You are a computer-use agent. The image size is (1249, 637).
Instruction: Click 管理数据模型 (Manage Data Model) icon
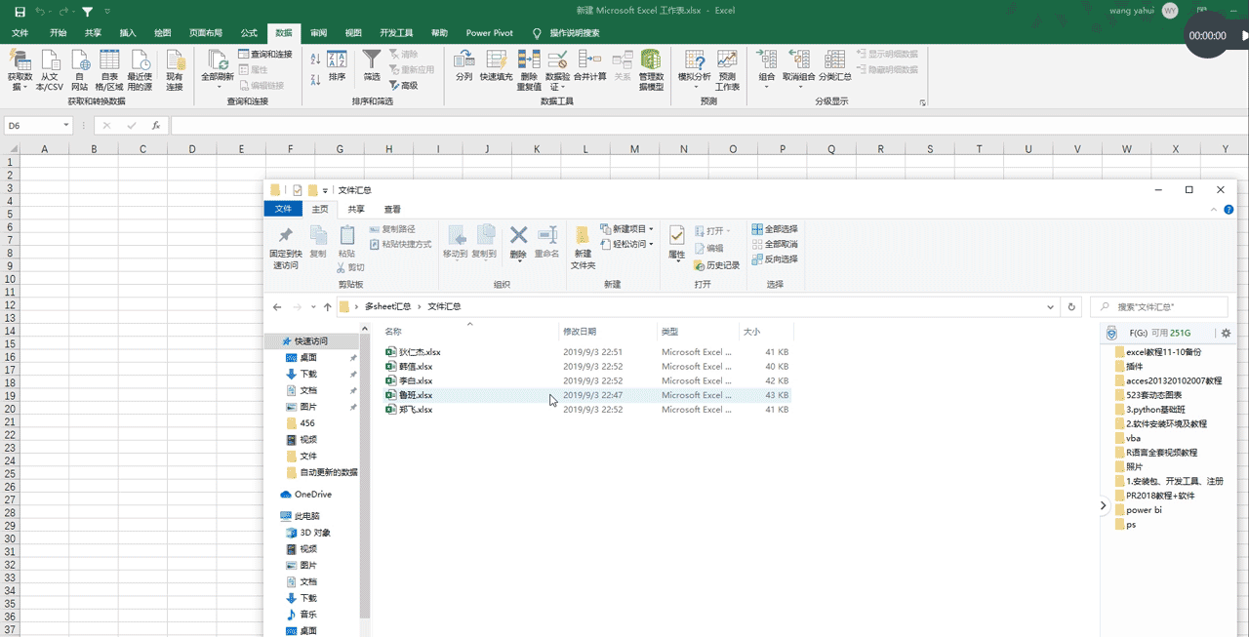click(651, 70)
